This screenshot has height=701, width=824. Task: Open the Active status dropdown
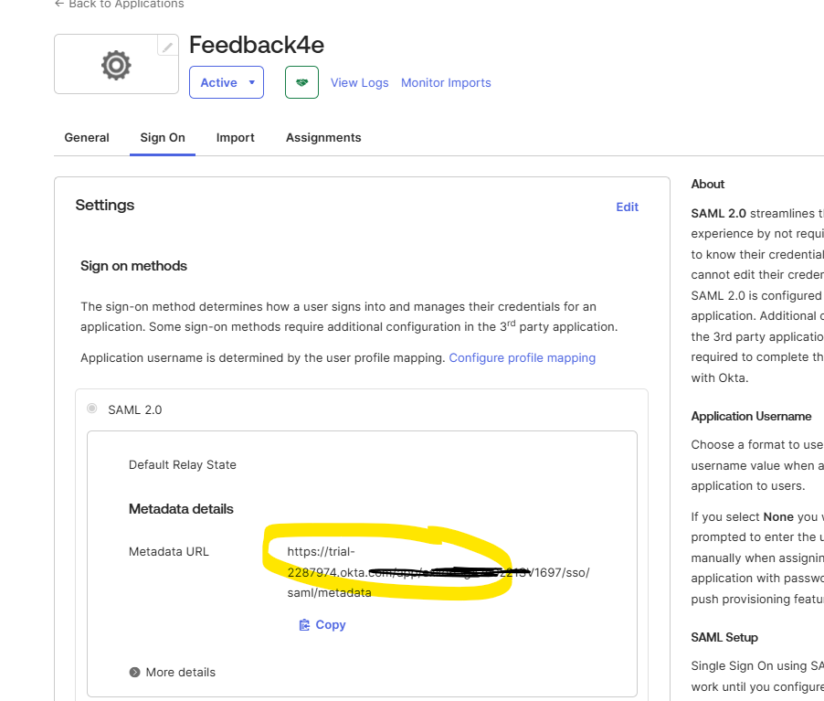tap(226, 82)
